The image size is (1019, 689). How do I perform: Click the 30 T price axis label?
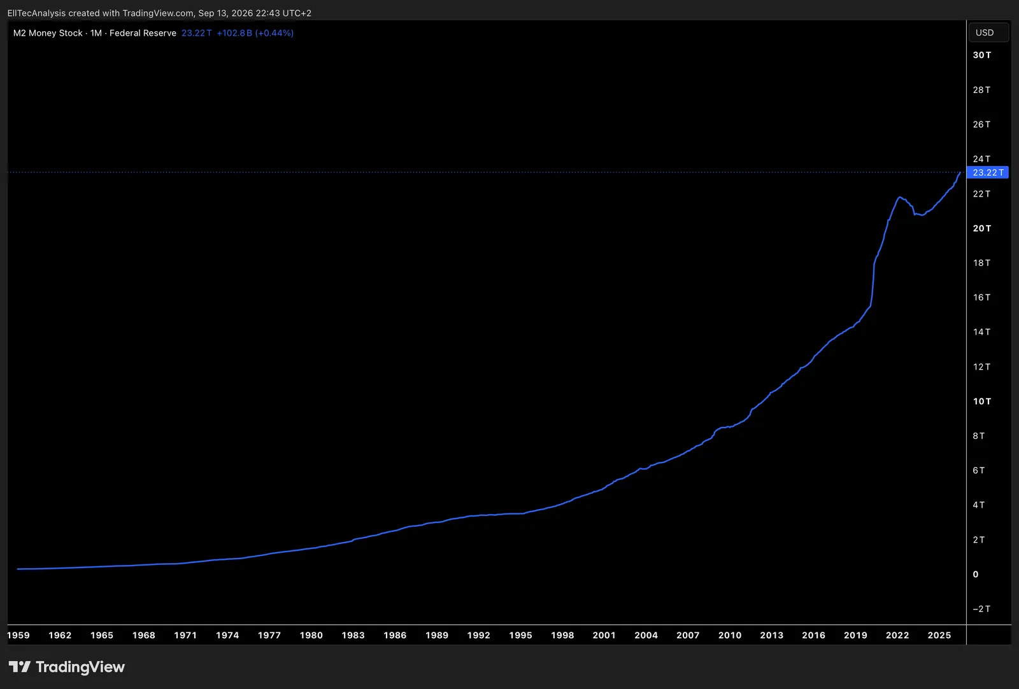982,55
